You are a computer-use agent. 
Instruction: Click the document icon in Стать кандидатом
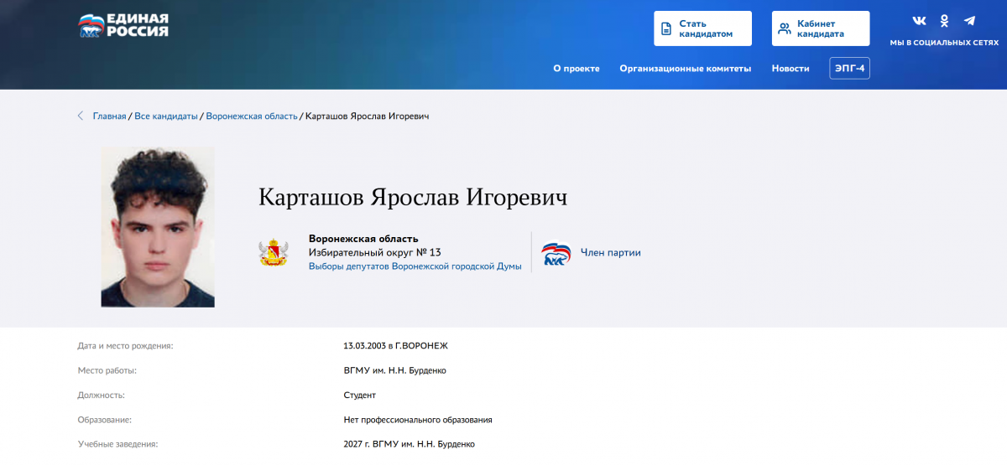pyautogui.click(x=667, y=28)
